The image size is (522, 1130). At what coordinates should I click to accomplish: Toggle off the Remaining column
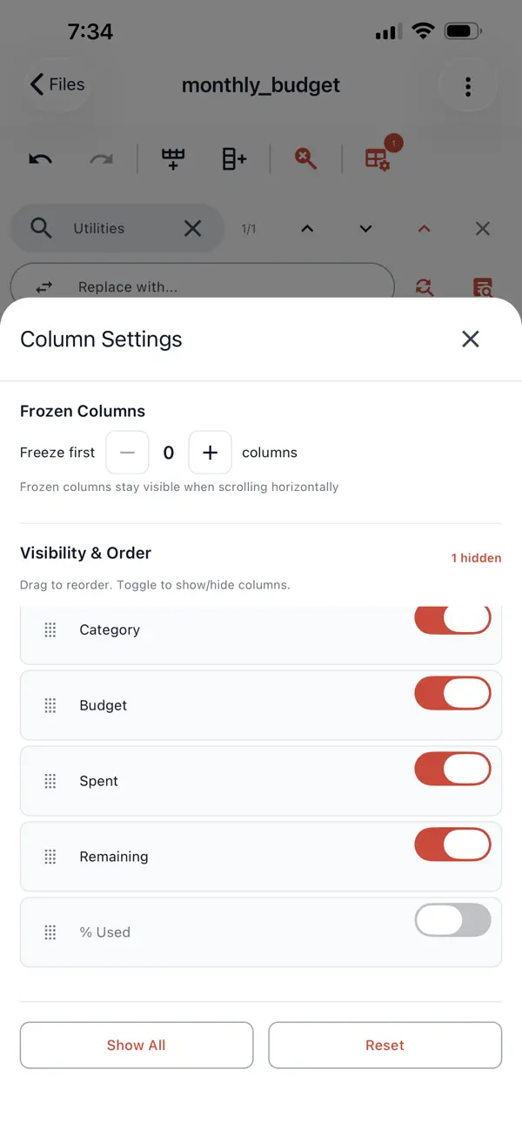click(452, 844)
